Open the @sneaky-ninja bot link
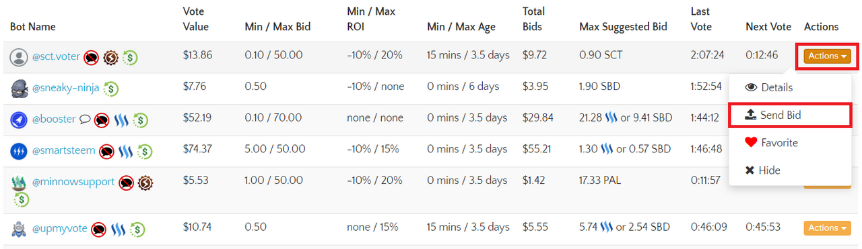The height and width of the screenshot is (249, 862). (66, 88)
